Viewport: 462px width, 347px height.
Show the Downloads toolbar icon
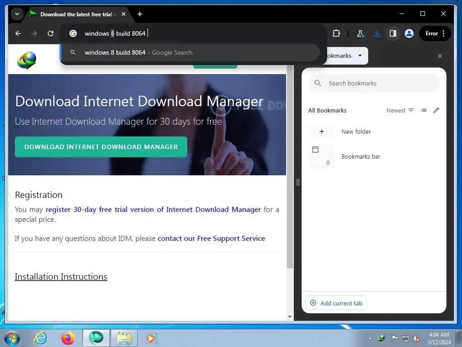pyautogui.click(x=377, y=33)
